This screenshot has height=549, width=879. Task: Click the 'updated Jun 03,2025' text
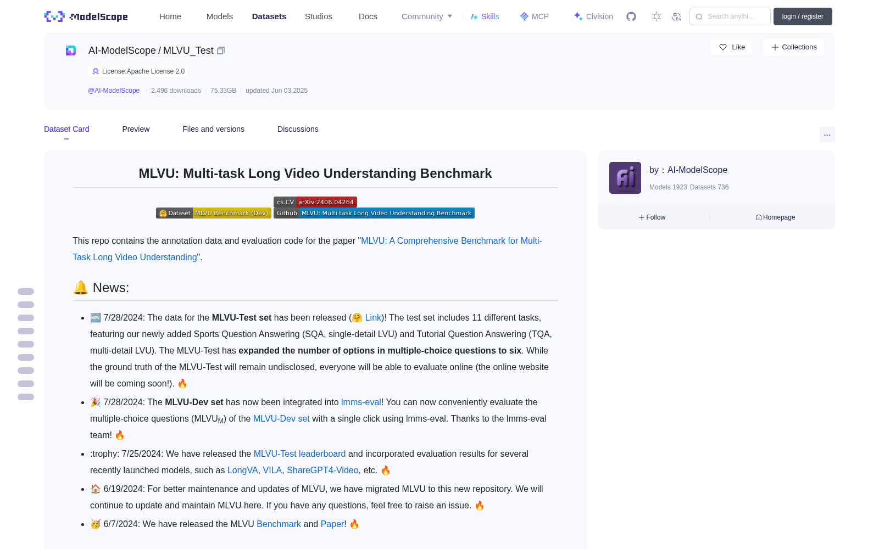[276, 91]
